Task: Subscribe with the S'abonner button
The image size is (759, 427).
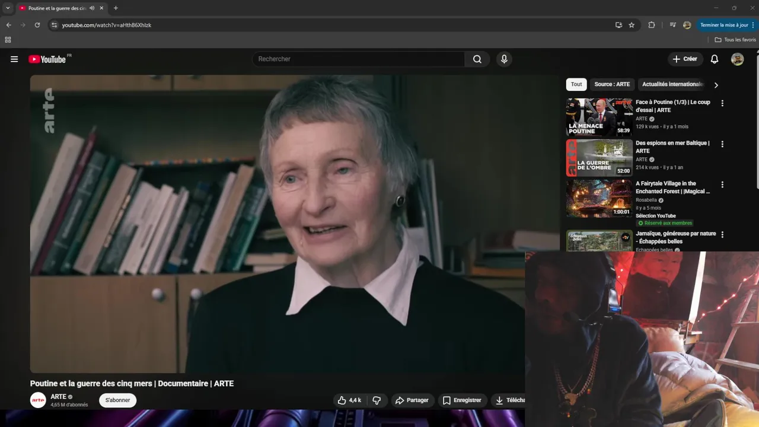Action: click(117, 400)
